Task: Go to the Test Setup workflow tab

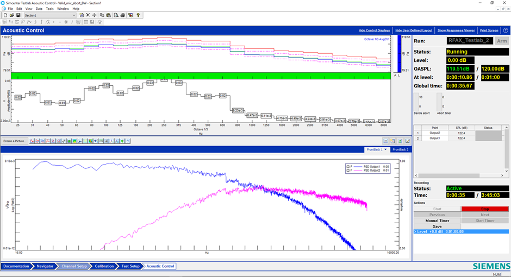Action: pos(130,266)
